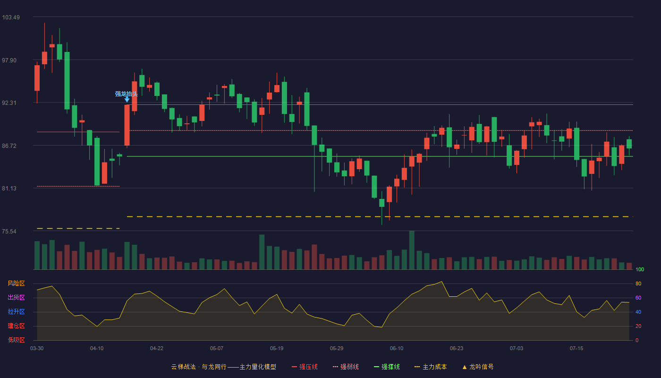Screen dimensions: 661x378
Task: Click the 05-19 date axis label
Action: click(x=277, y=348)
